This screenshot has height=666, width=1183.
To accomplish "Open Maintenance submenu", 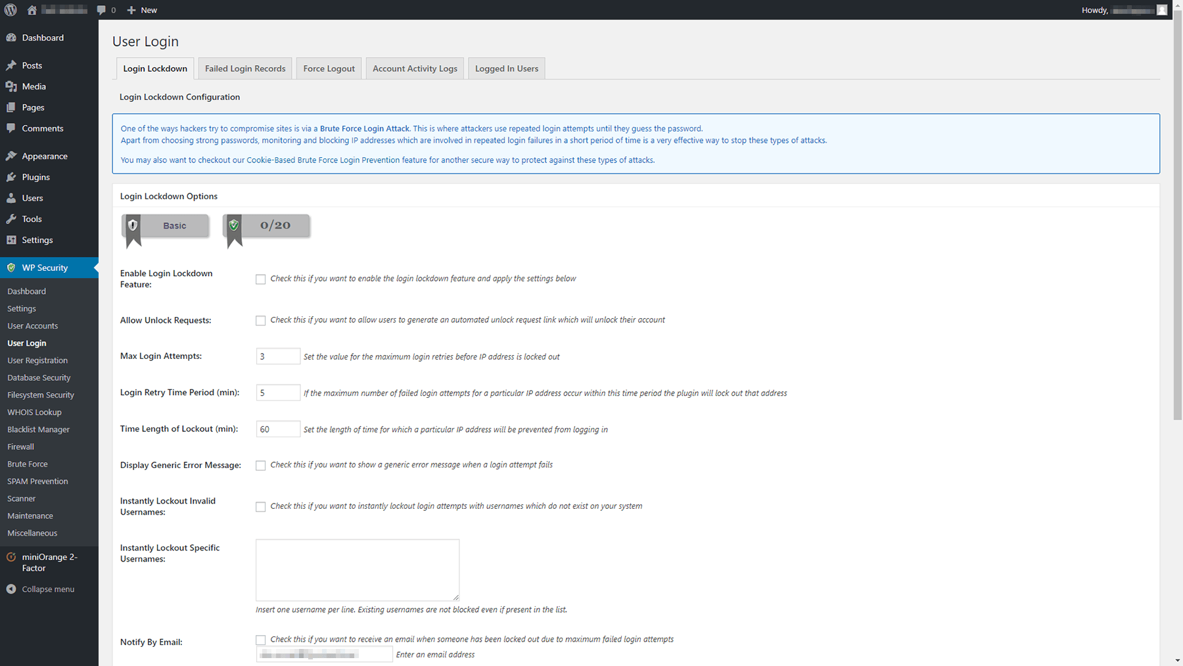I will click(30, 516).
